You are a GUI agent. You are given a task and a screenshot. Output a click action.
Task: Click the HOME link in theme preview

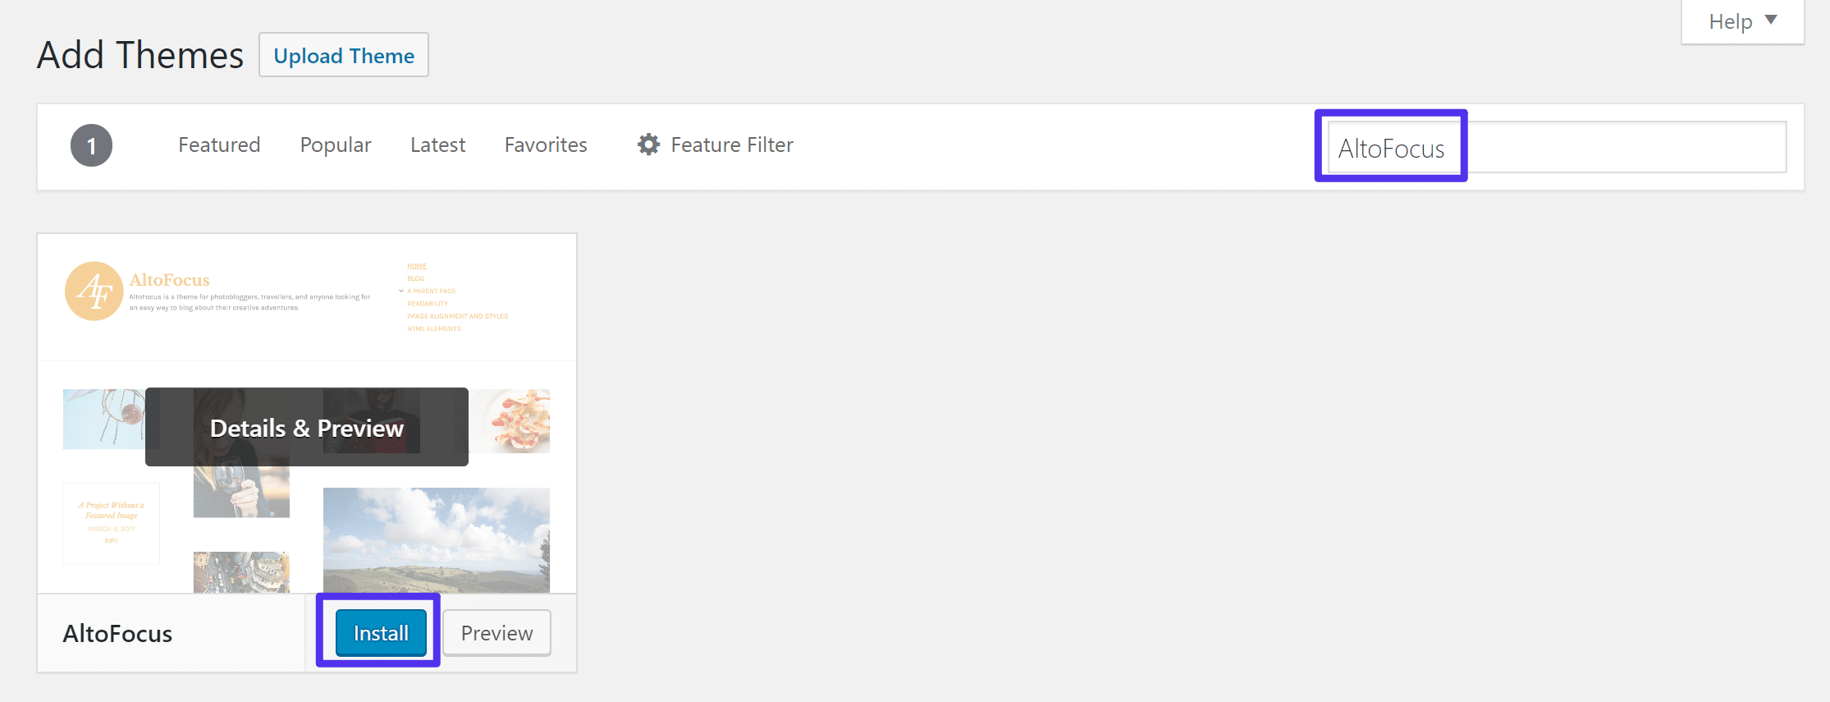(x=417, y=265)
